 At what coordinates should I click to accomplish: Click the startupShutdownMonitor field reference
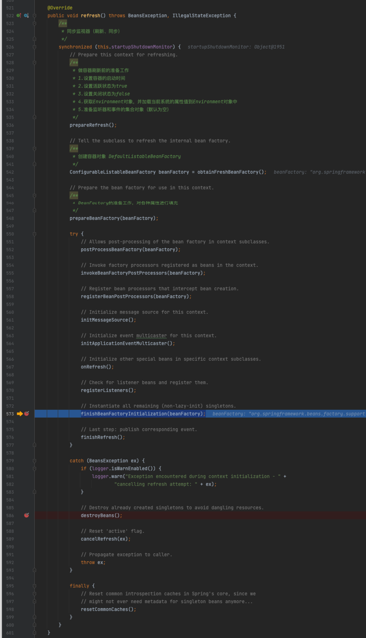click(142, 47)
